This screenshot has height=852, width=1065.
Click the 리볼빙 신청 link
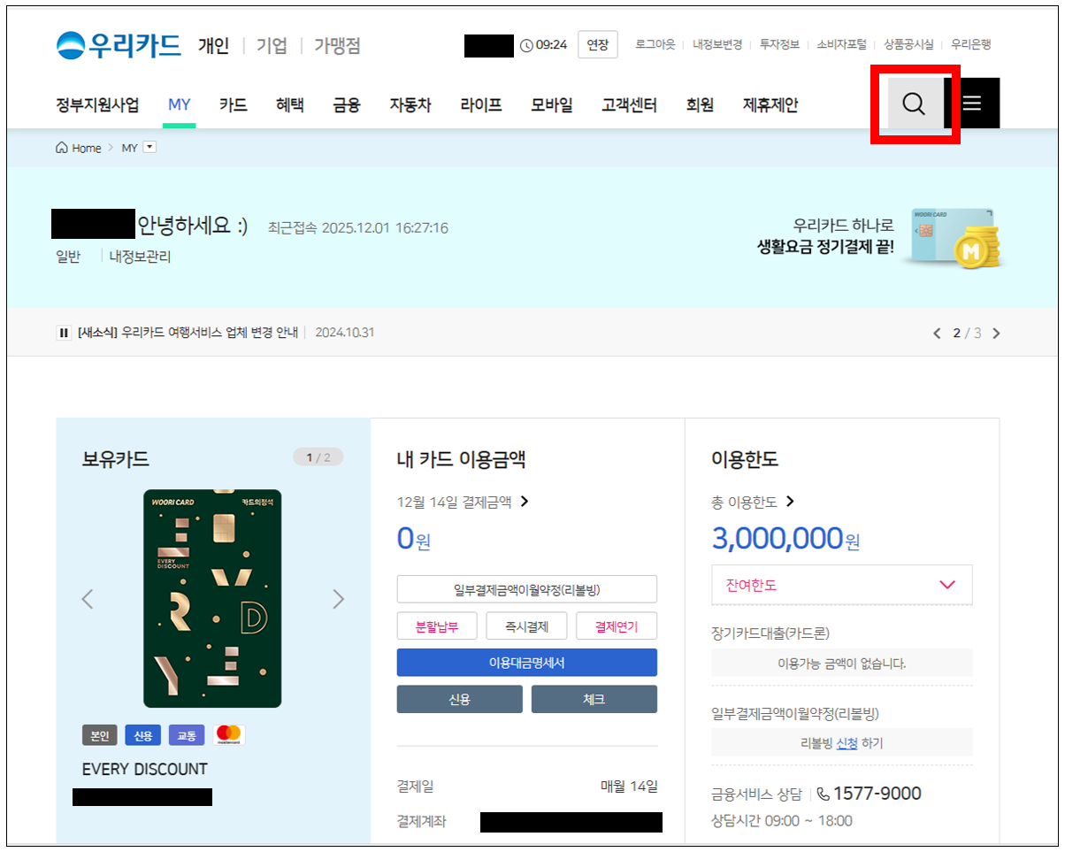tap(847, 743)
